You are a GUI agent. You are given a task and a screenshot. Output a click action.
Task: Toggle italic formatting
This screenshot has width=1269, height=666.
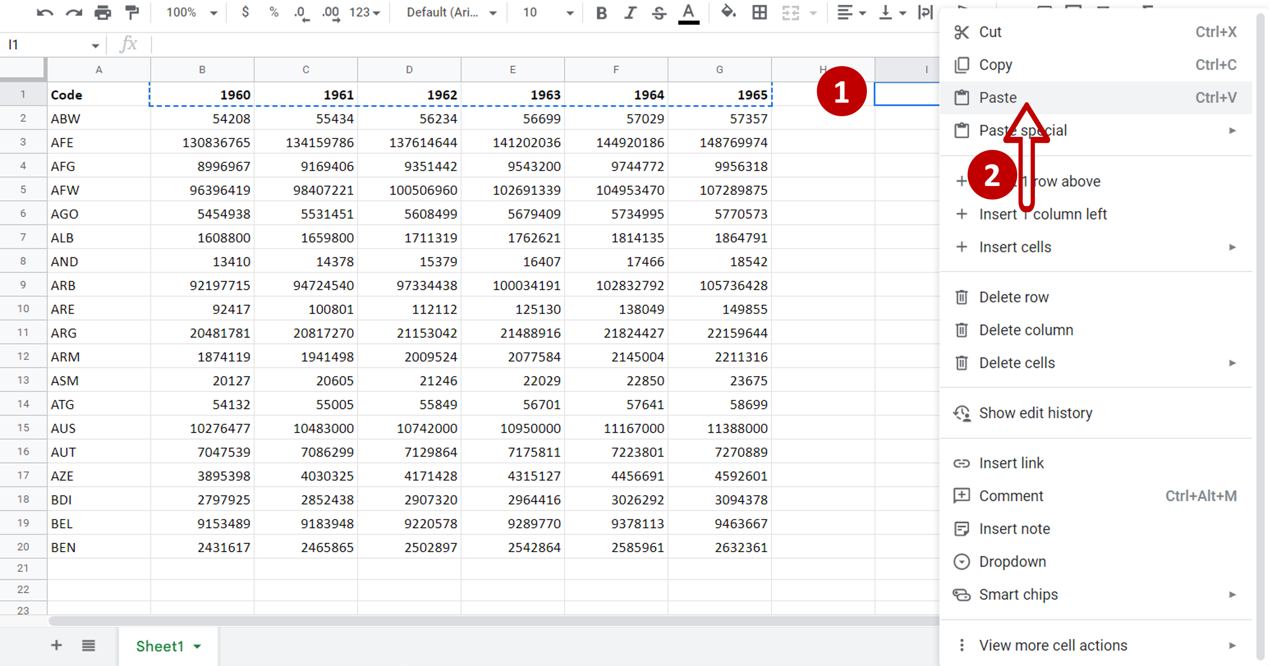[630, 12]
